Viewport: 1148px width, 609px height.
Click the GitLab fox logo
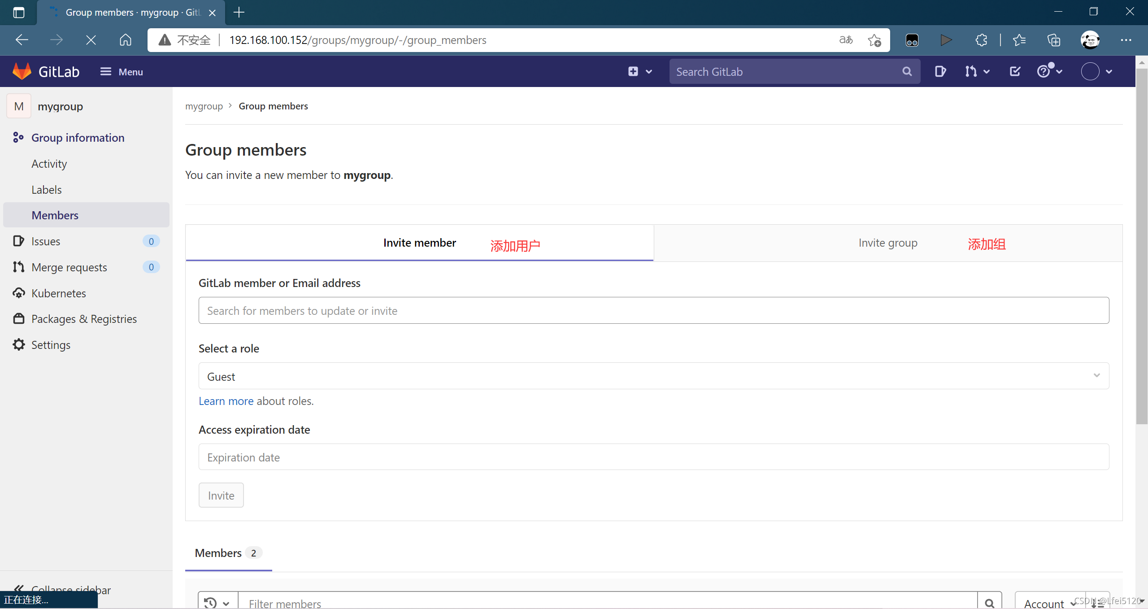point(22,71)
